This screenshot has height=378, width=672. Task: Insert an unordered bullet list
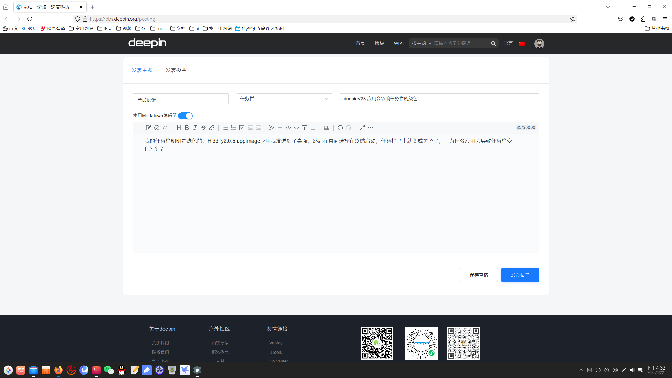coord(225,128)
